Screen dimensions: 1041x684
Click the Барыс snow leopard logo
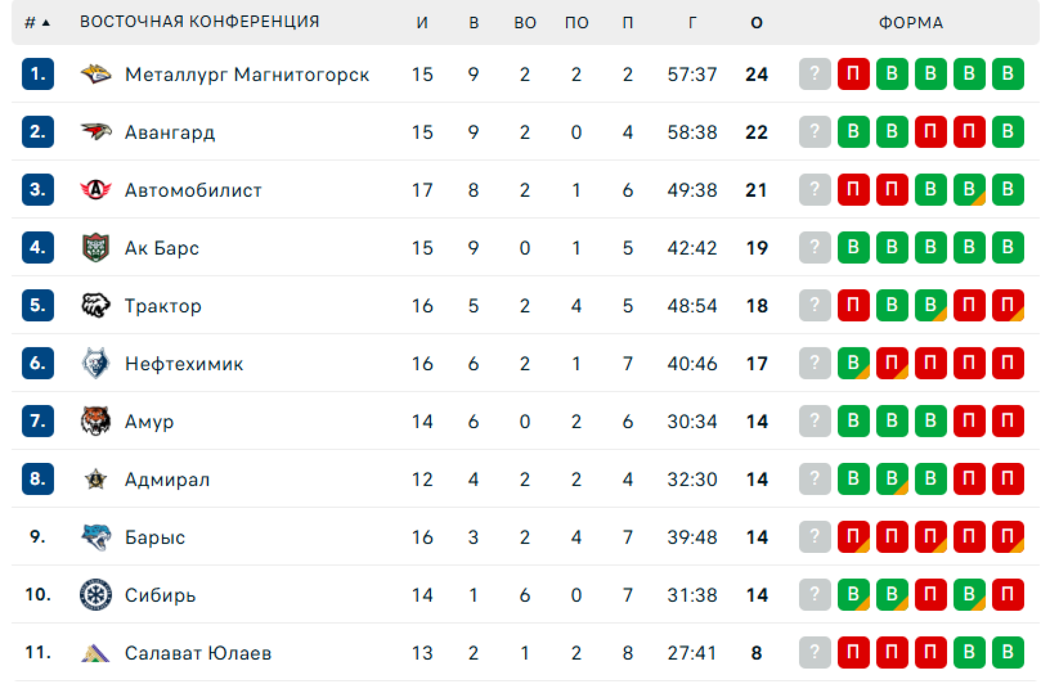[95, 537]
